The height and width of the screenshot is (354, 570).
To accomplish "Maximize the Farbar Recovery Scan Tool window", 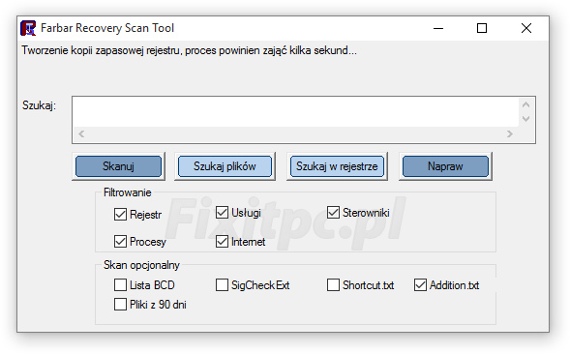I will pyautogui.click(x=482, y=28).
